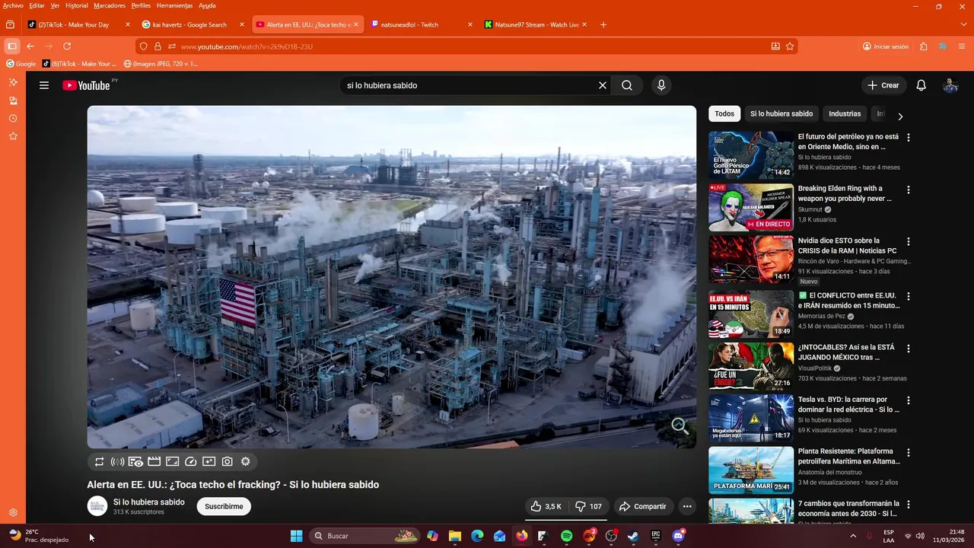Switch to the natsunexdlol Twitch tab
The width and height of the screenshot is (974, 548).
pos(422,24)
